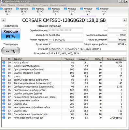Click status icon for Программные ошибки (чип)
Viewport: 129px width, 130px height.
[x=4, y=70]
